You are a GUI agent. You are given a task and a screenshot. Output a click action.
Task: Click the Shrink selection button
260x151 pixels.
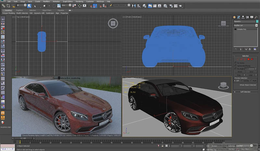239,72
